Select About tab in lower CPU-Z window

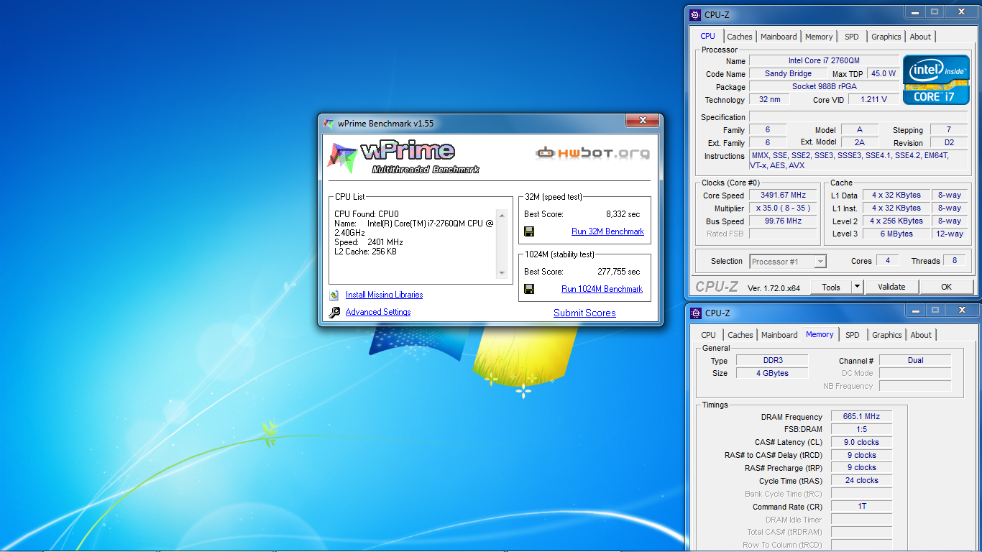[921, 335]
